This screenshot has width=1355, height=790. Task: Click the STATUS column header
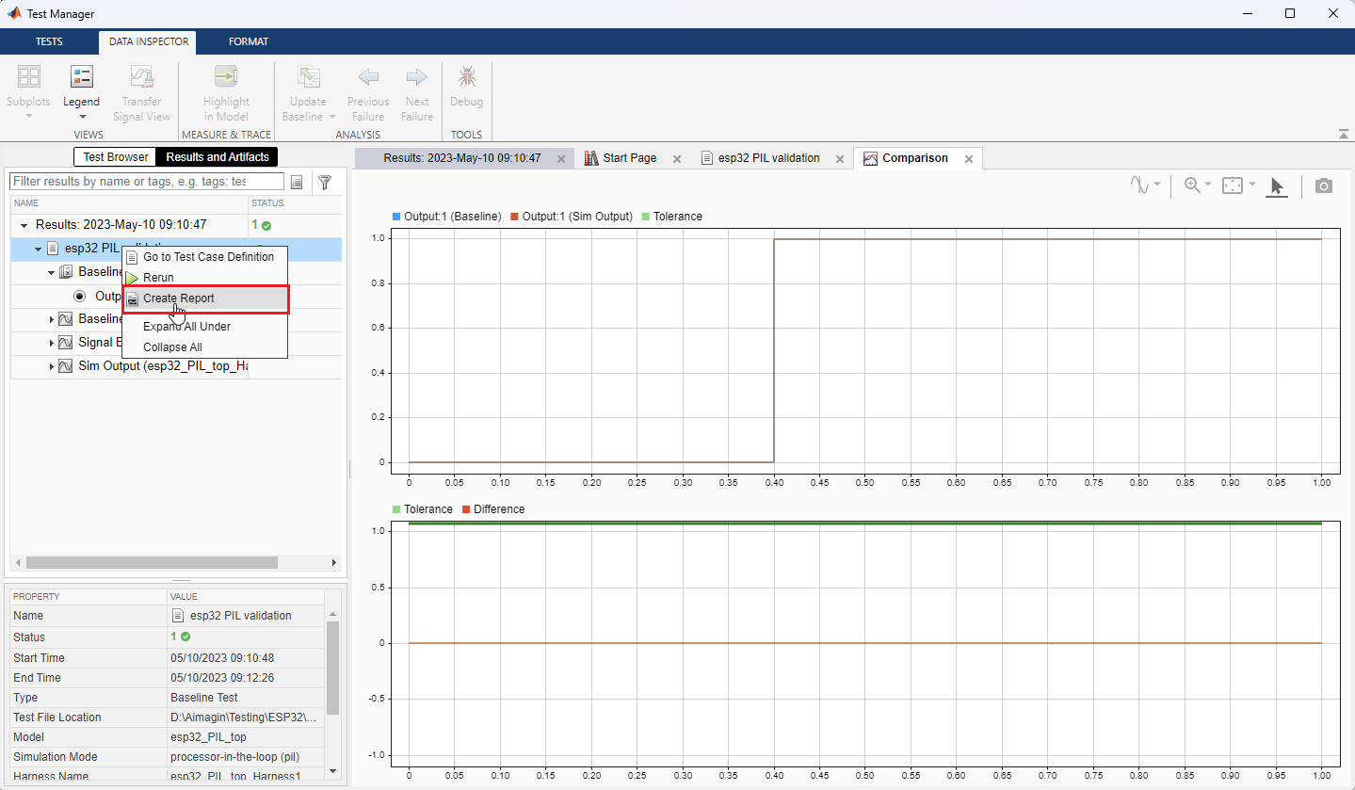click(x=294, y=202)
